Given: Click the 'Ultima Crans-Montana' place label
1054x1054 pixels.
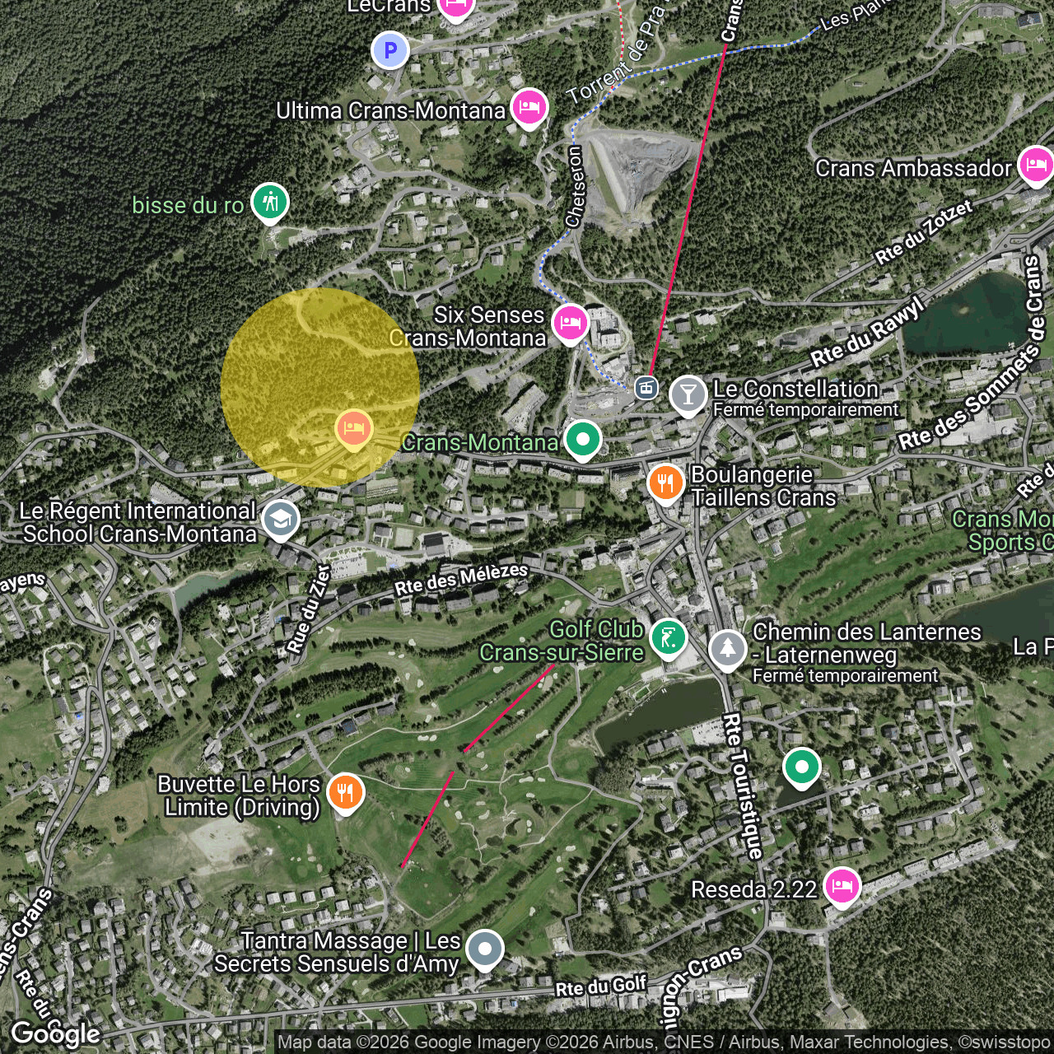Looking at the screenshot, I should tap(390, 110).
